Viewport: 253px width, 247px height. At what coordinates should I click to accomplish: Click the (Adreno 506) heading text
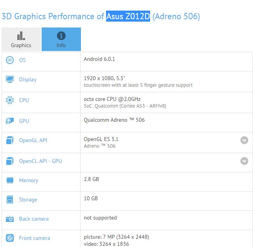pos(176,16)
